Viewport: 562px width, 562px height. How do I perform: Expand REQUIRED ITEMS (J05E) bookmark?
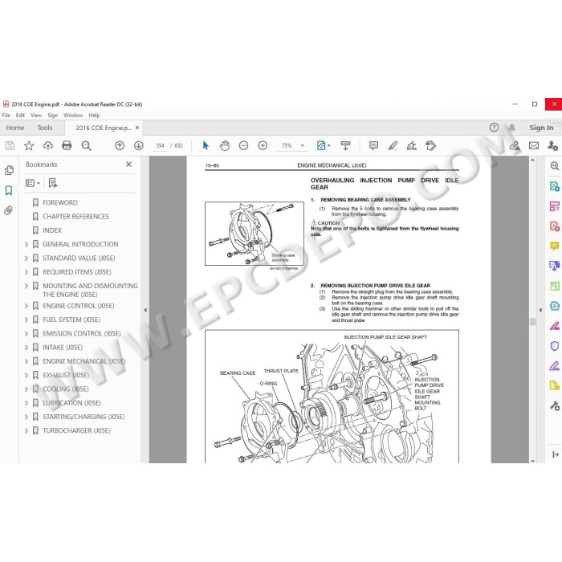[26, 272]
